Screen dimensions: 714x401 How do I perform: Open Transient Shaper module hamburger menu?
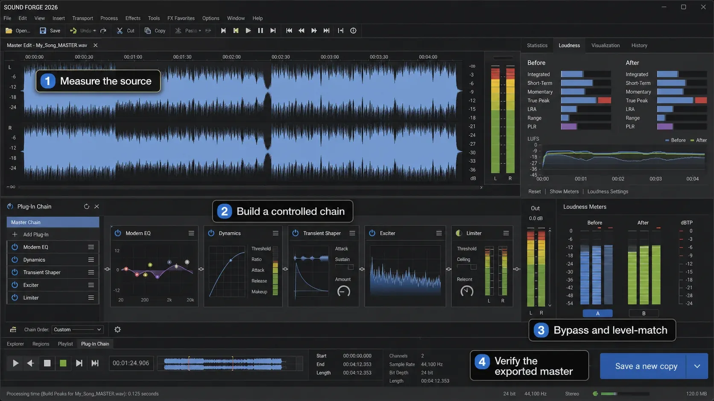click(x=352, y=233)
